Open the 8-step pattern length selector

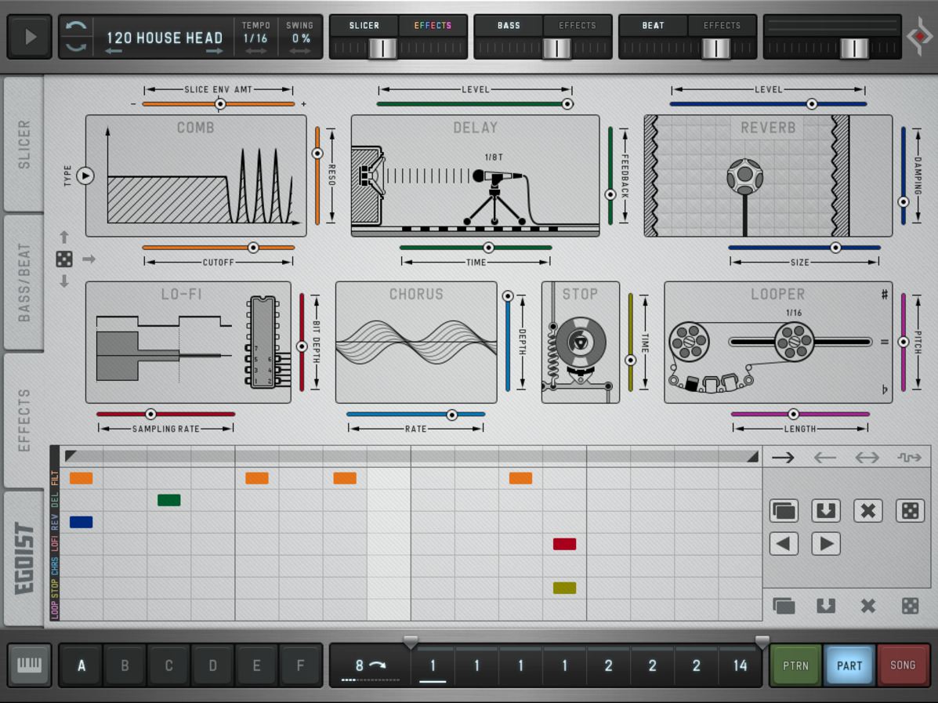[368, 666]
